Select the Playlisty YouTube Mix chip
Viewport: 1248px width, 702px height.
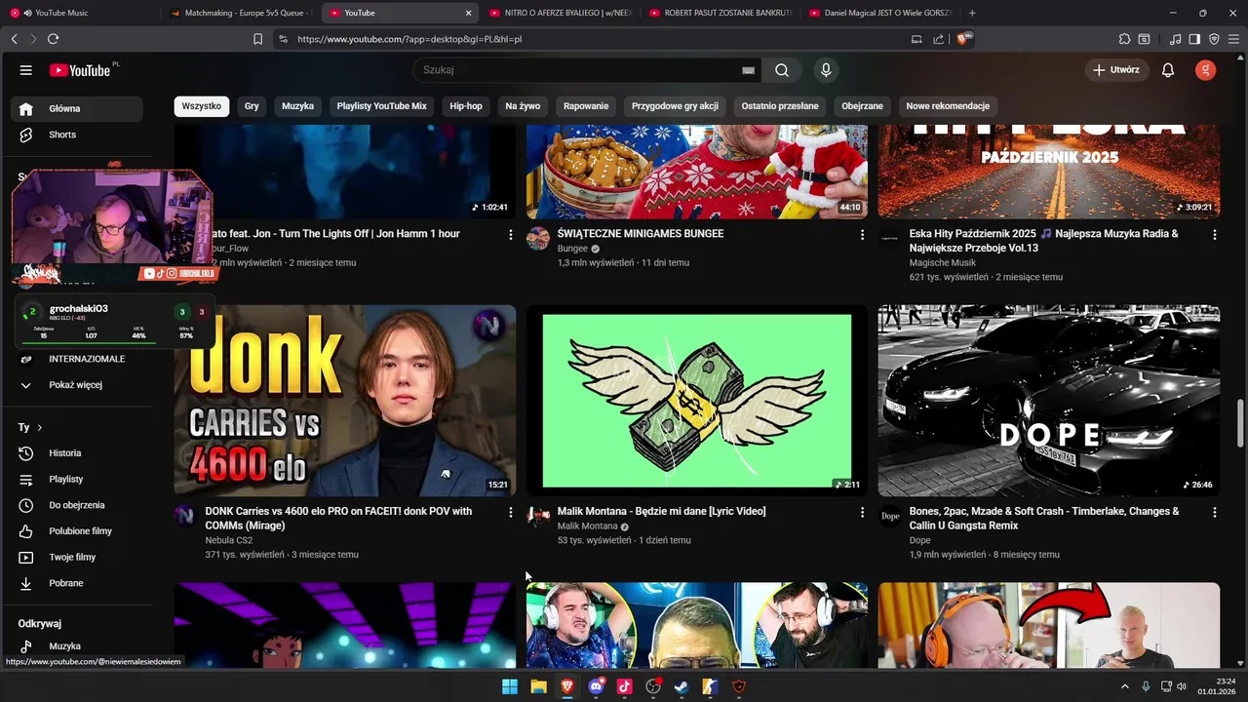(381, 106)
